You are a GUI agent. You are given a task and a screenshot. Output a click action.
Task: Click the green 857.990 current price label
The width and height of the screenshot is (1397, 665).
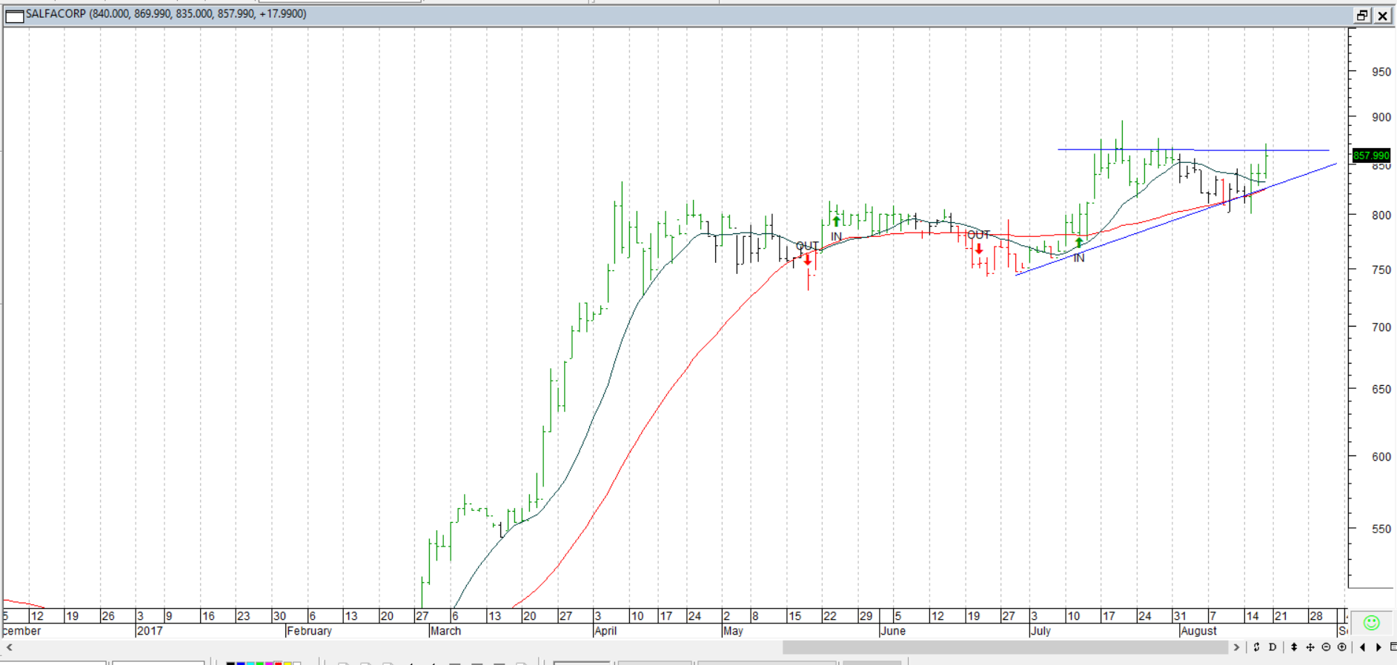[x=1371, y=156]
